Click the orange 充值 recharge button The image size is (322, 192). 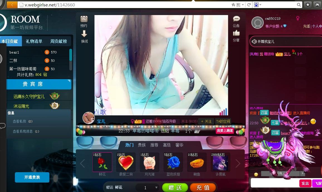(203, 188)
